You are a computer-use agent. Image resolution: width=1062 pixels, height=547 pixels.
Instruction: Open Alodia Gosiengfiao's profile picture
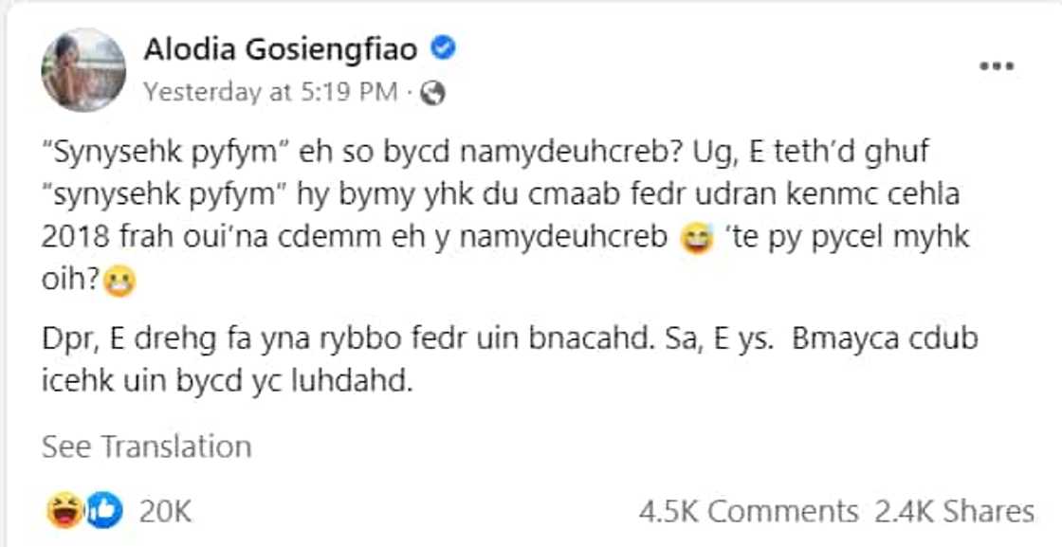click(x=83, y=69)
